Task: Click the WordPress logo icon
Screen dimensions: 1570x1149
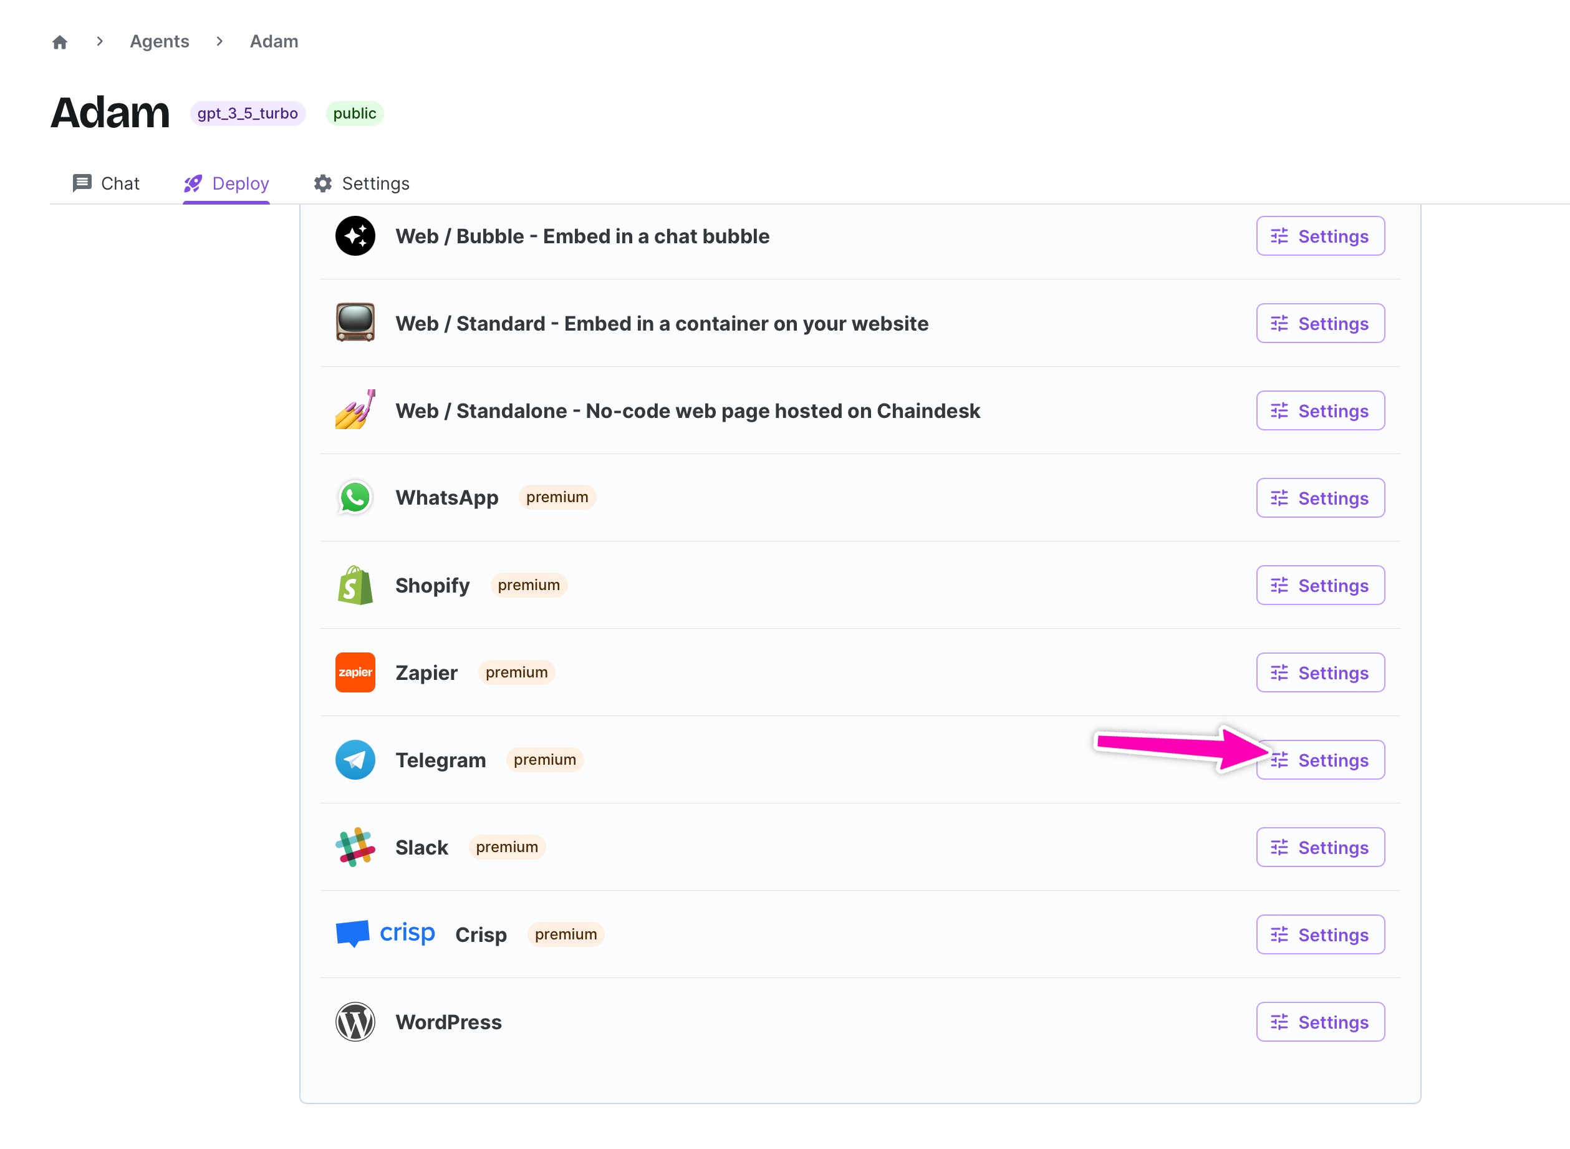Action: (355, 1022)
